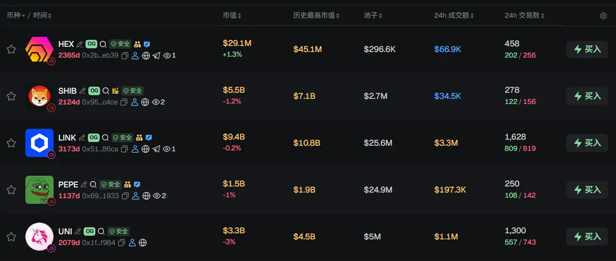Sort the table by 市值 column

pyautogui.click(x=232, y=15)
